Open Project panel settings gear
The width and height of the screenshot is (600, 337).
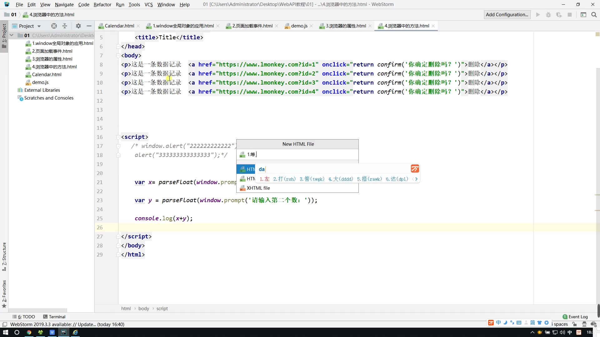click(x=78, y=26)
